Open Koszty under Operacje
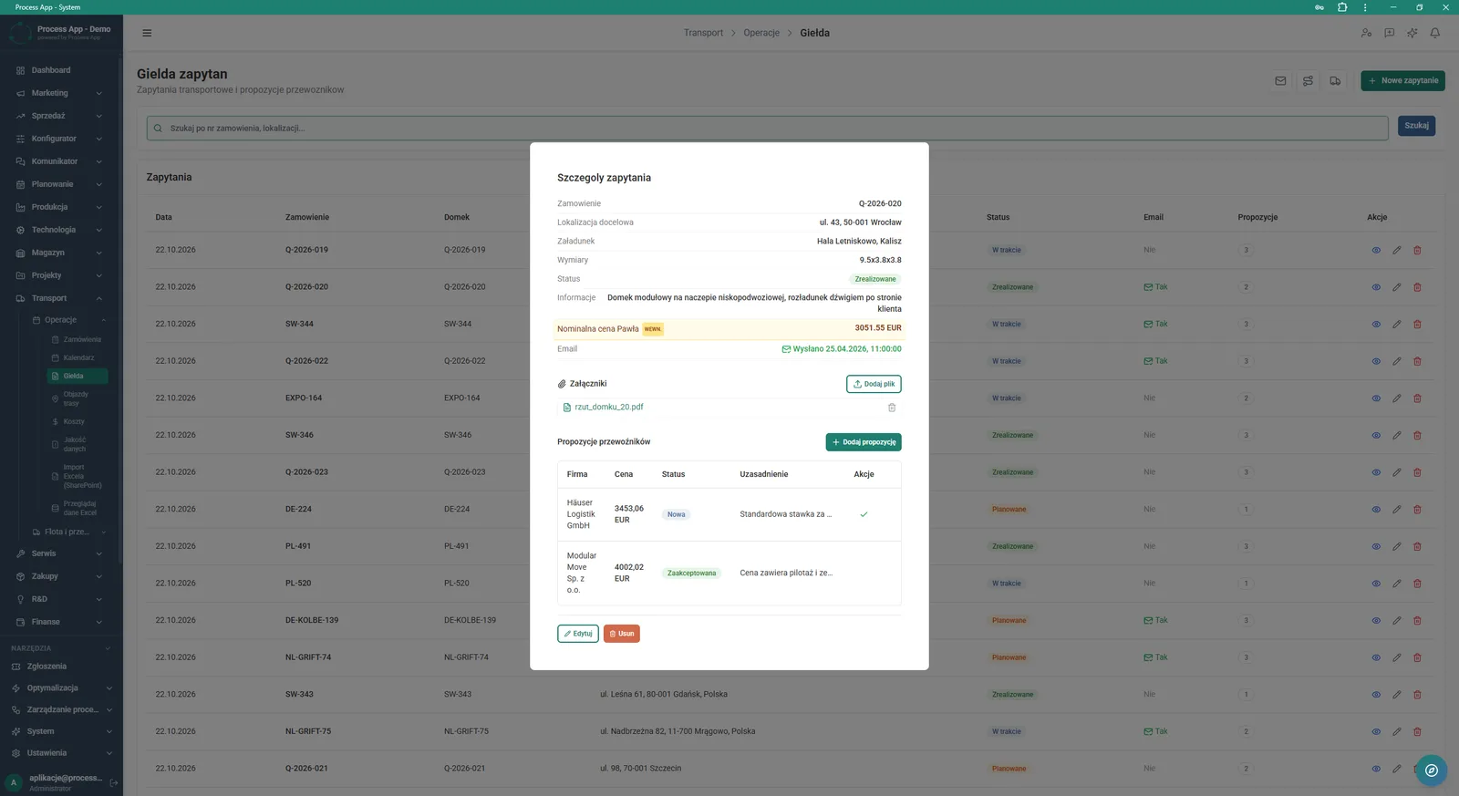 (78, 421)
